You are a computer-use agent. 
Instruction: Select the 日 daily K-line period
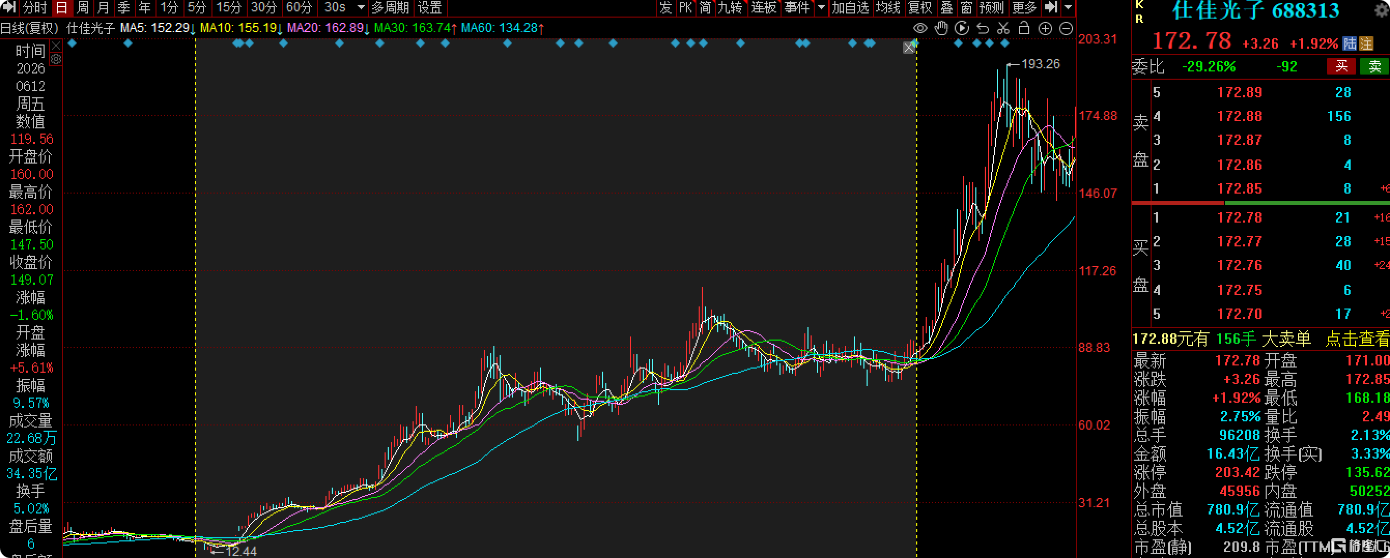tap(62, 8)
